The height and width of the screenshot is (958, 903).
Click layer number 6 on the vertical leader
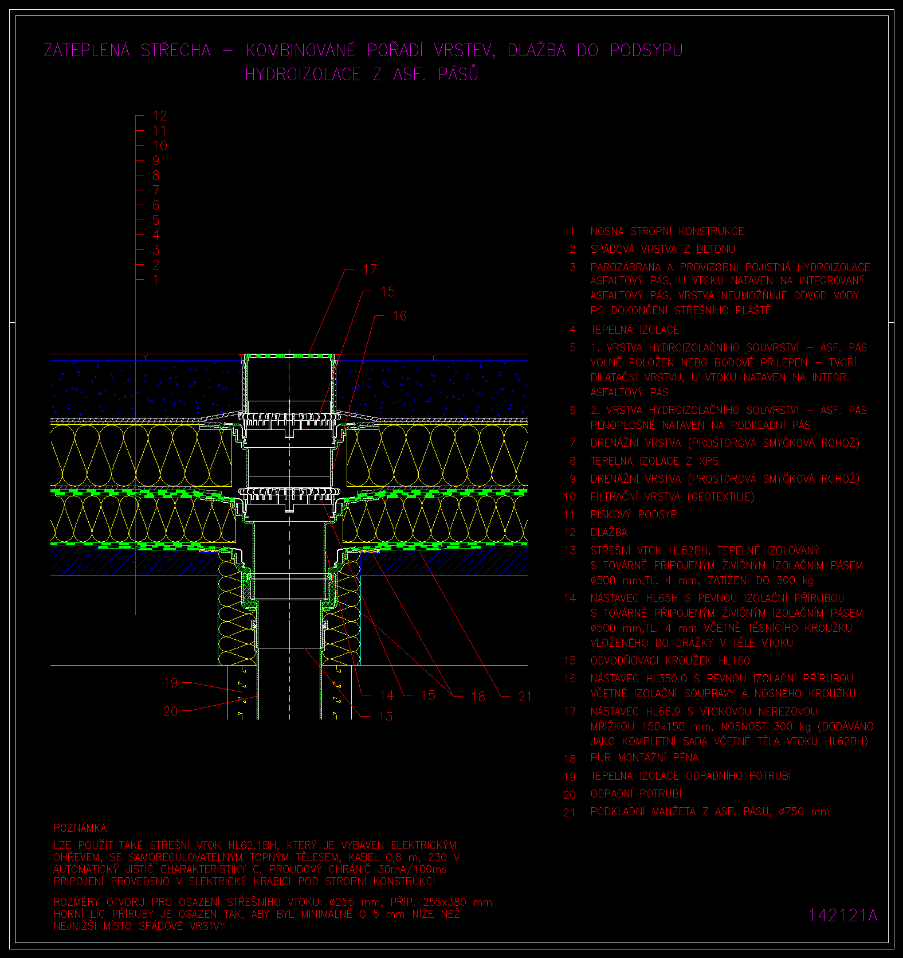coord(156,205)
